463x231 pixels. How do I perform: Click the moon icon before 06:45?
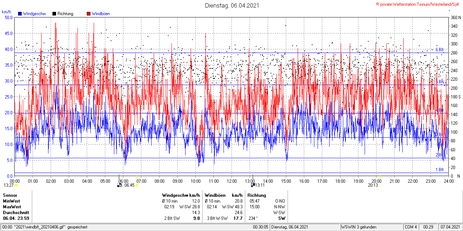click(119, 185)
